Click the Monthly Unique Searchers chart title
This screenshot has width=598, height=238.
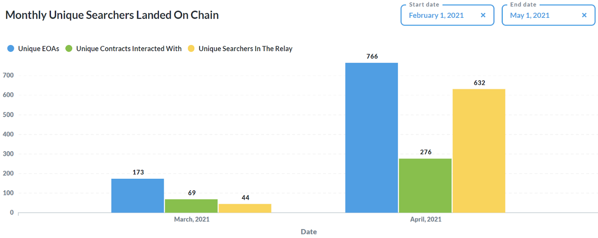[112, 15]
